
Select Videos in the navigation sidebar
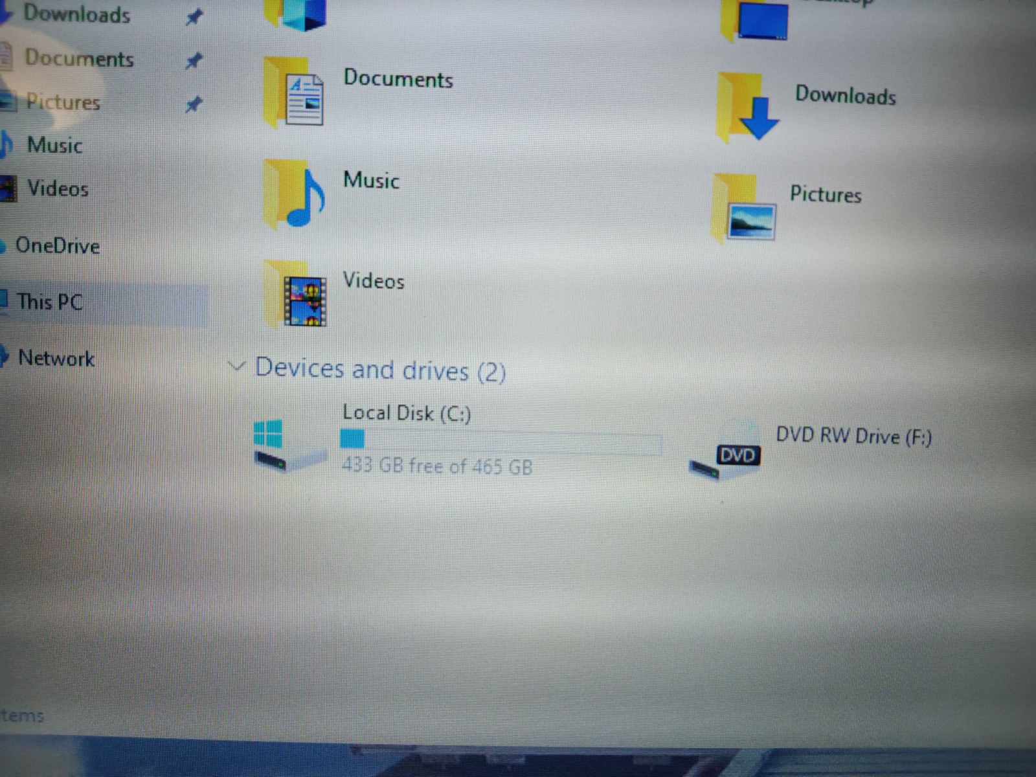coord(58,188)
